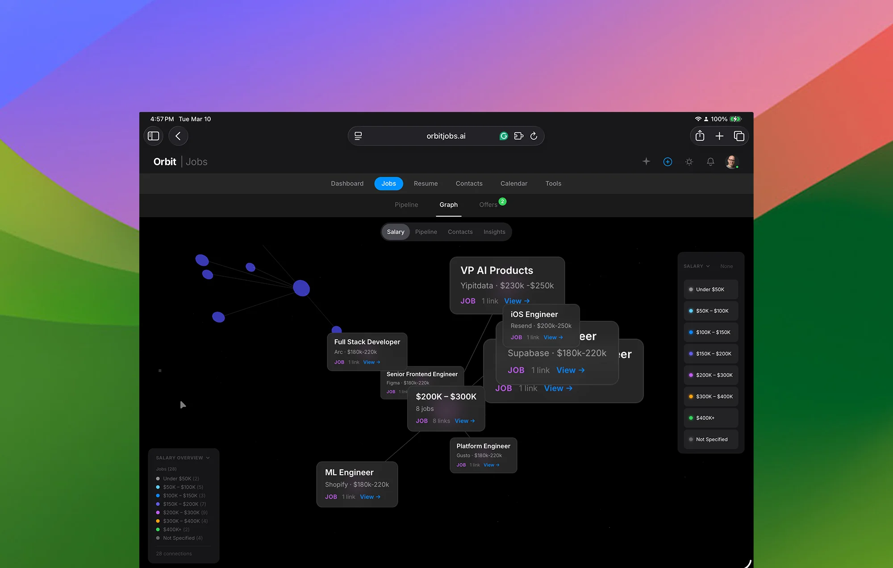Toggle the Not Specified salary filter
Image resolution: width=893 pixels, height=568 pixels.
click(x=710, y=439)
